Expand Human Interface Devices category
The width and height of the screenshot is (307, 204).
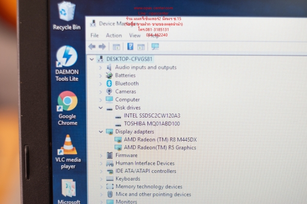click(x=101, y=163)
